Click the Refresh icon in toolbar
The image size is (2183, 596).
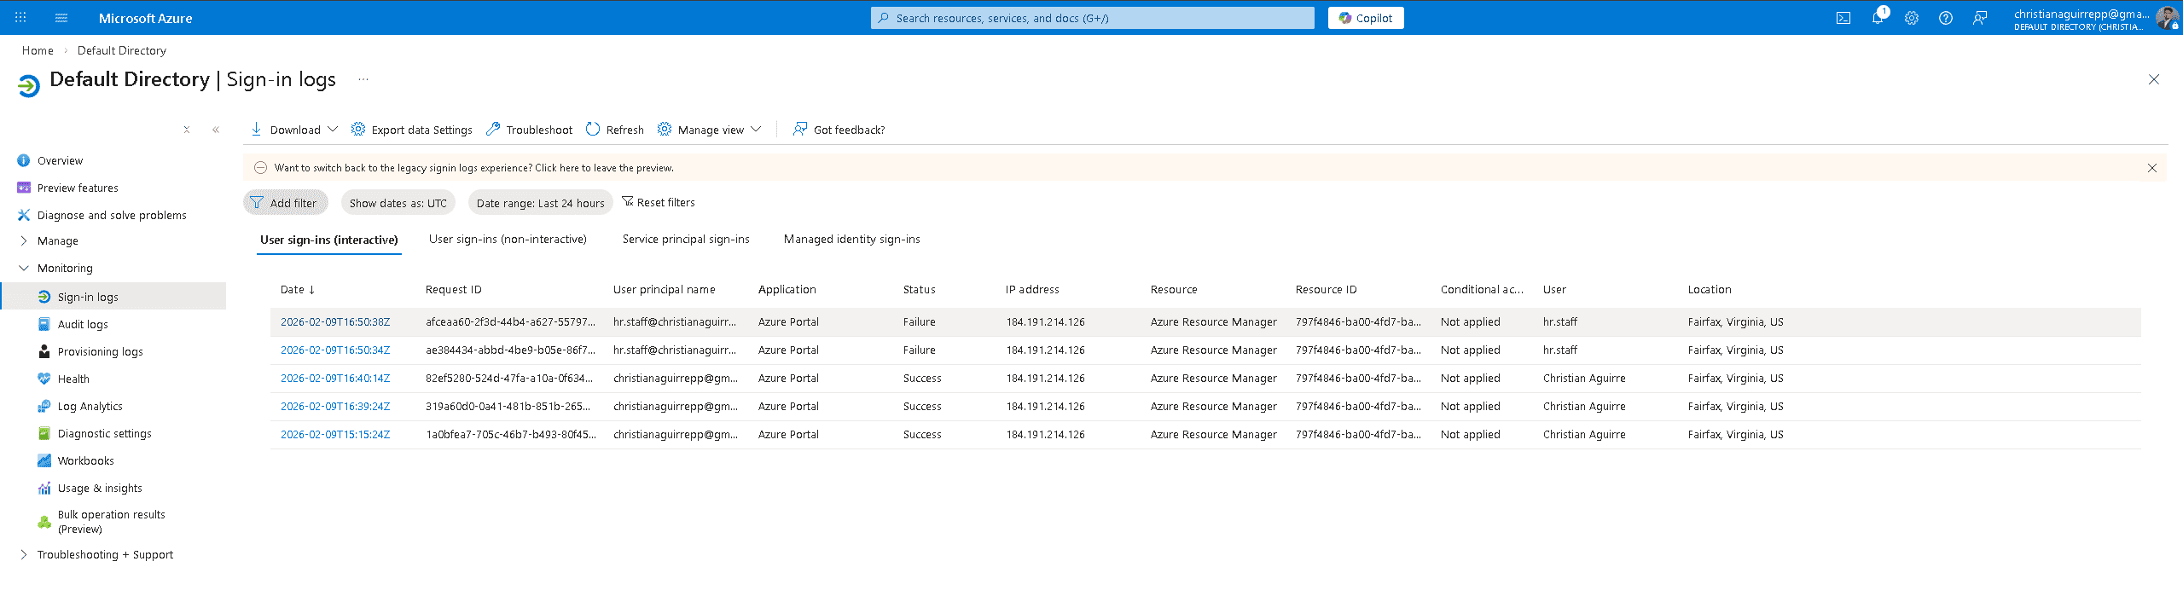coord(593,130)
